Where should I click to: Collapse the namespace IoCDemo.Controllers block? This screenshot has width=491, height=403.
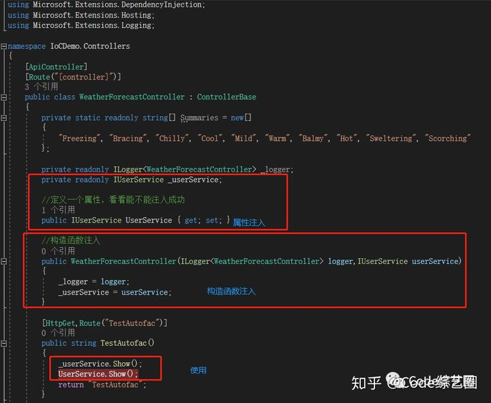click(x=4, y=46)
